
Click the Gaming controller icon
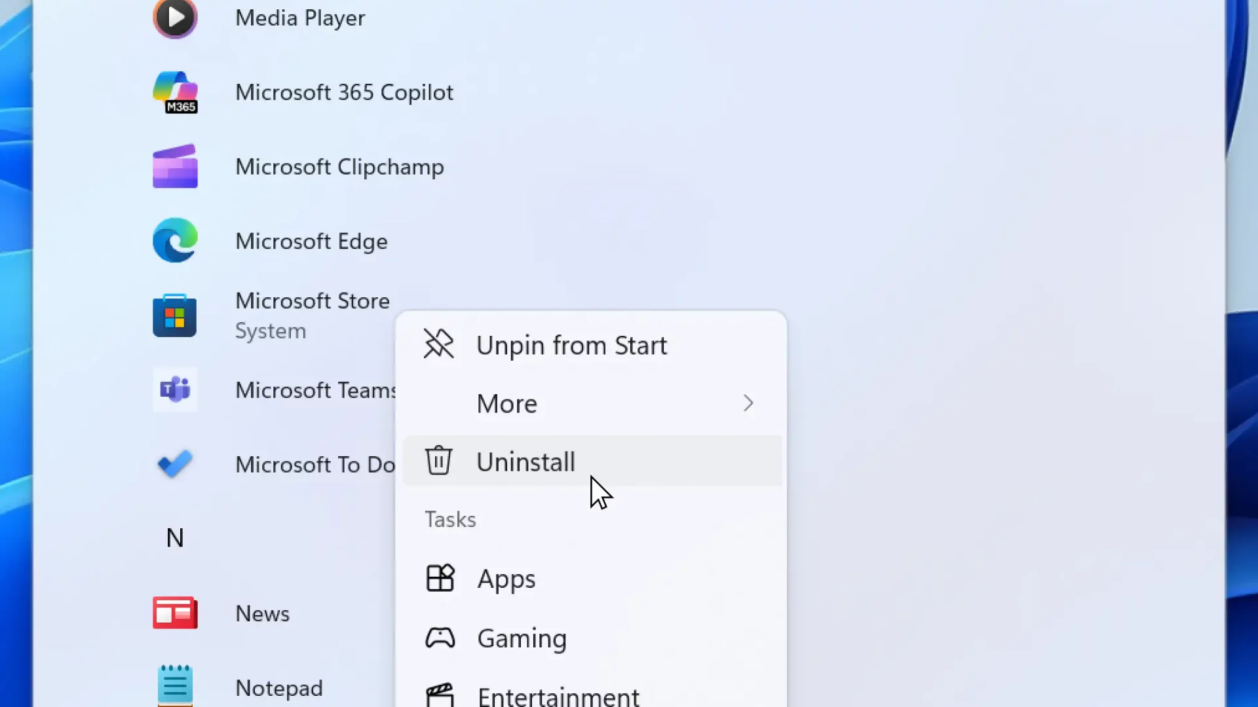[440, 638]
